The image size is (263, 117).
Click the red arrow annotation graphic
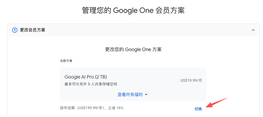pos(216,103)
